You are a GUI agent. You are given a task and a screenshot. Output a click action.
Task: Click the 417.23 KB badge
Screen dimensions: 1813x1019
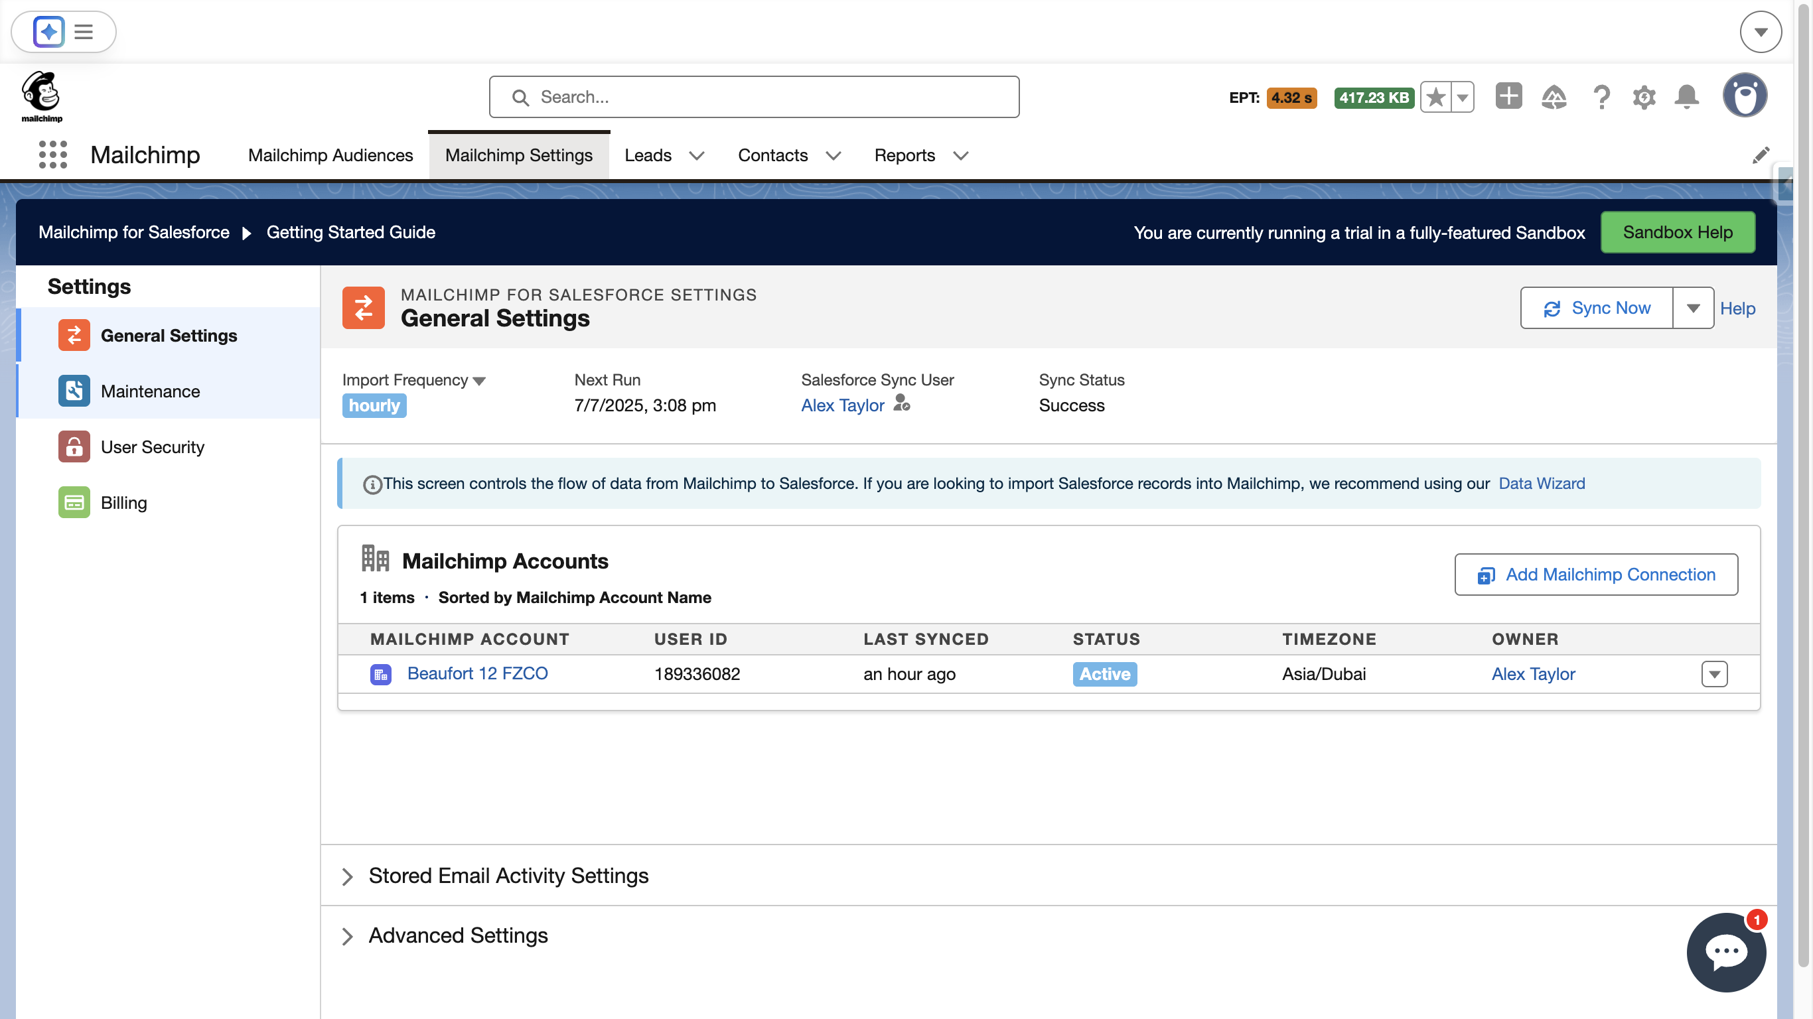[1373, 98]
